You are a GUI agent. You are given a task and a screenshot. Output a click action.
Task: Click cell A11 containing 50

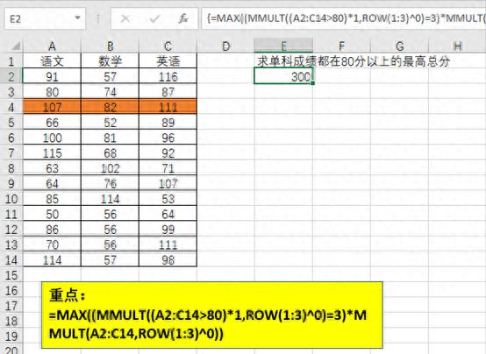pyautogui.click(x=52, y=214)
